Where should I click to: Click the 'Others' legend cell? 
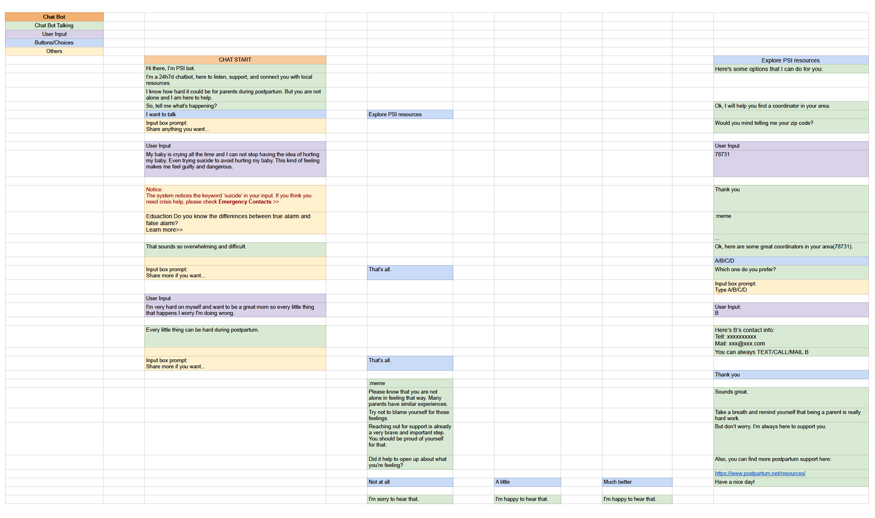tap(54, 51)
